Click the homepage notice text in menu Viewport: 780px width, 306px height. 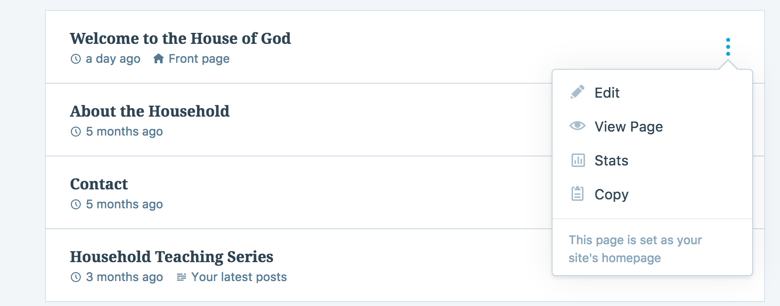[635, 249]
